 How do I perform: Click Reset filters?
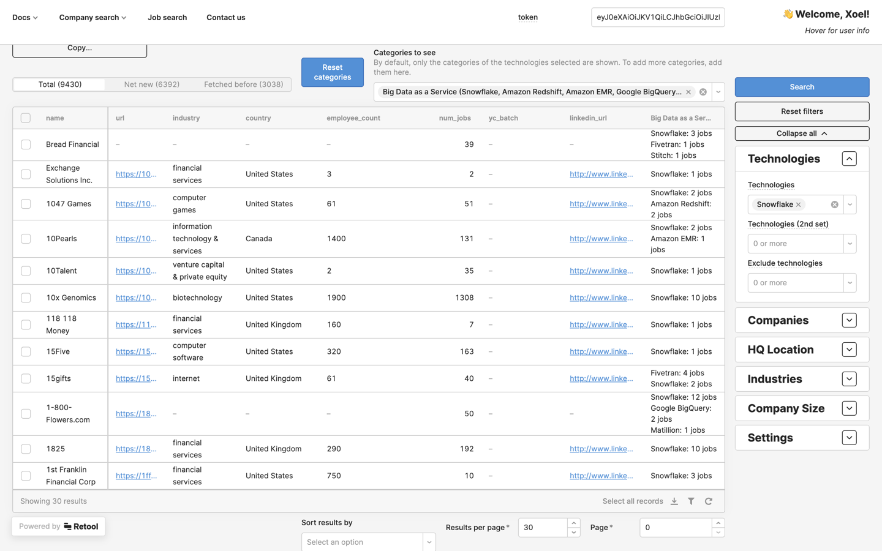pyautogui.click(x=802, y=111)
